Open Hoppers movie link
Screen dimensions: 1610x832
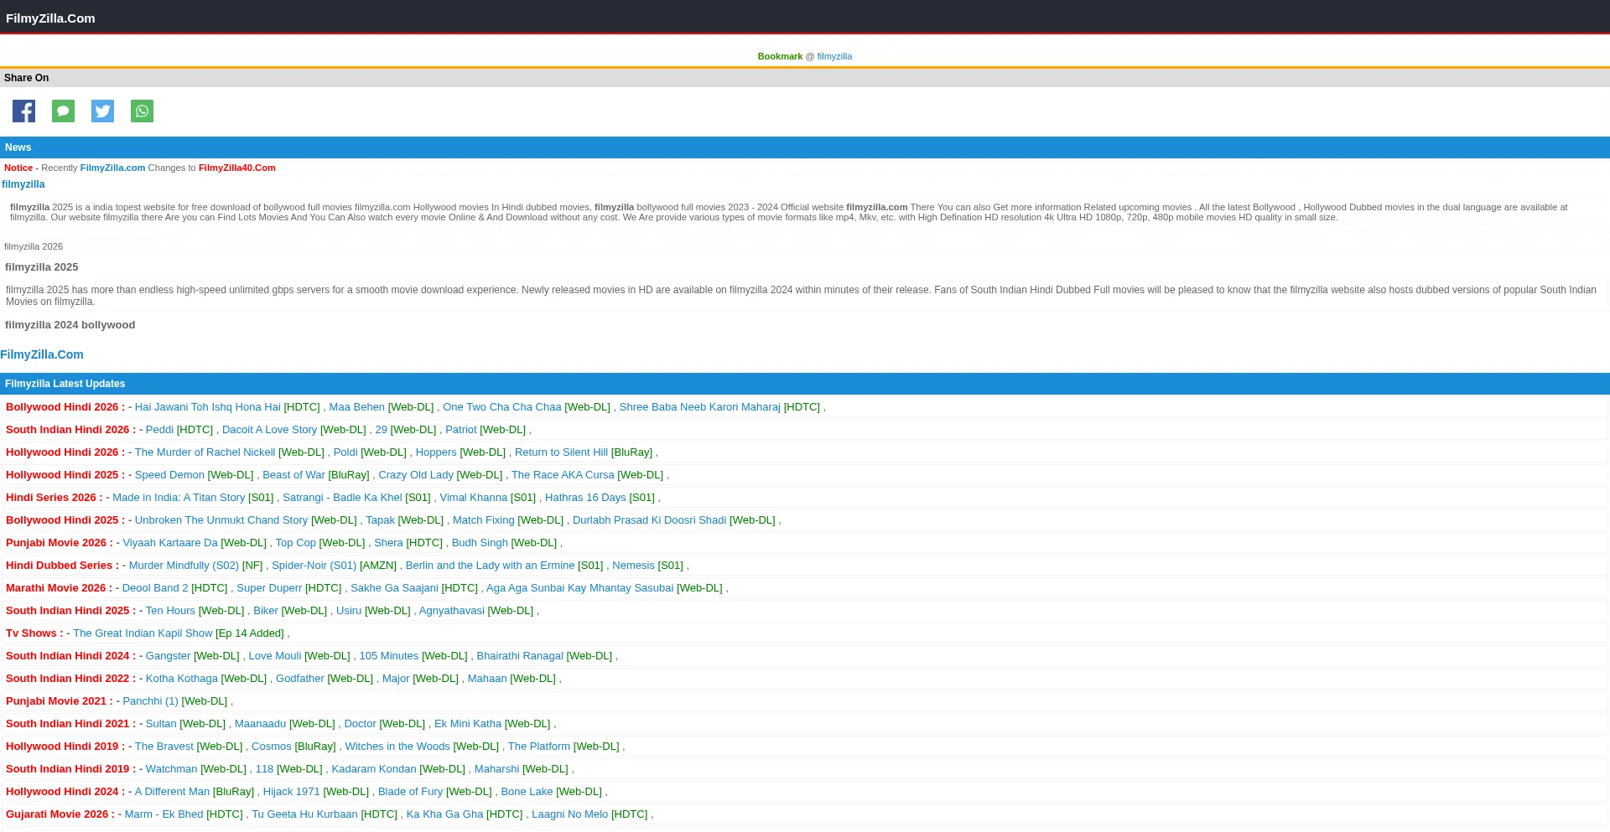[436, 452]
